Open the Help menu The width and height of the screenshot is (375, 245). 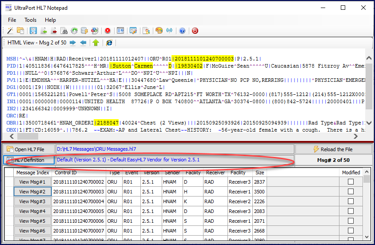(x=50, y=20)
